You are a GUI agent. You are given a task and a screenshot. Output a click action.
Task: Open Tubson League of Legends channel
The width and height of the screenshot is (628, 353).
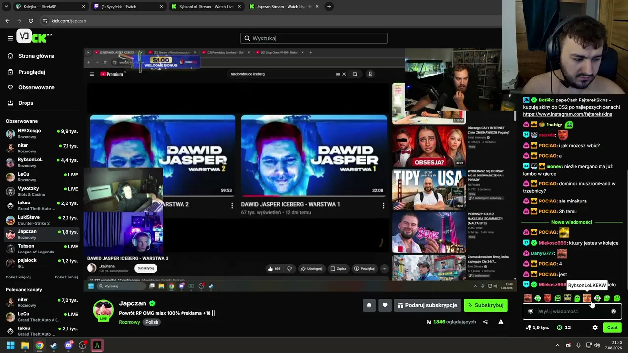click(42, 249)
